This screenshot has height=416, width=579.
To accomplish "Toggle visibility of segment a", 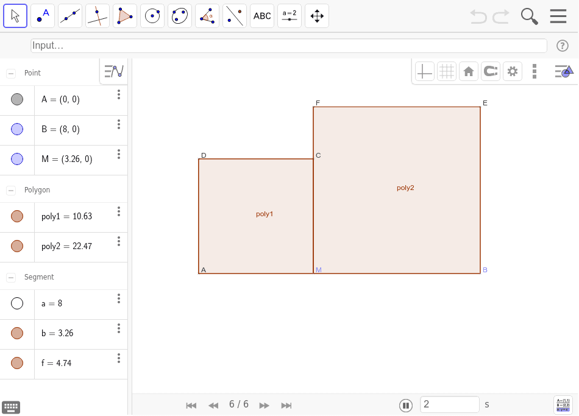I will point(17,303).
